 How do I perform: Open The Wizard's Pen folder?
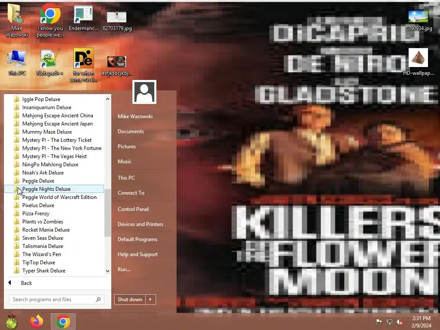pos(54,254)
